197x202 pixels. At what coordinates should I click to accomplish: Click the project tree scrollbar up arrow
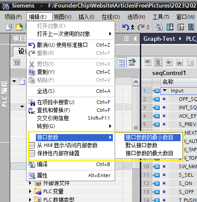(x=136, y=82)
